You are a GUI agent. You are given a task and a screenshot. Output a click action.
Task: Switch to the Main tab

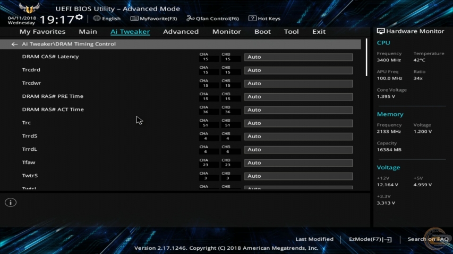[88, 32]
